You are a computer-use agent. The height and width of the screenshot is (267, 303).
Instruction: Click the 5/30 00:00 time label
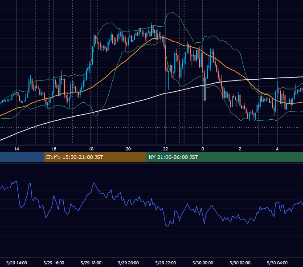[x=203, y=263]
